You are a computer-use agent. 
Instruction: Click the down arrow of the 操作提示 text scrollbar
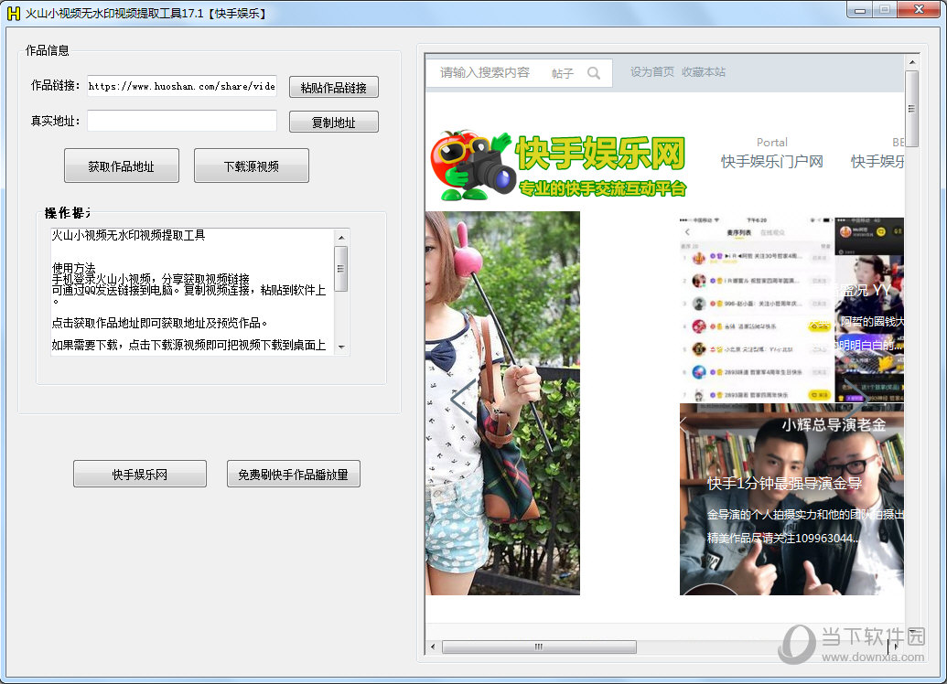coord(341,347)
